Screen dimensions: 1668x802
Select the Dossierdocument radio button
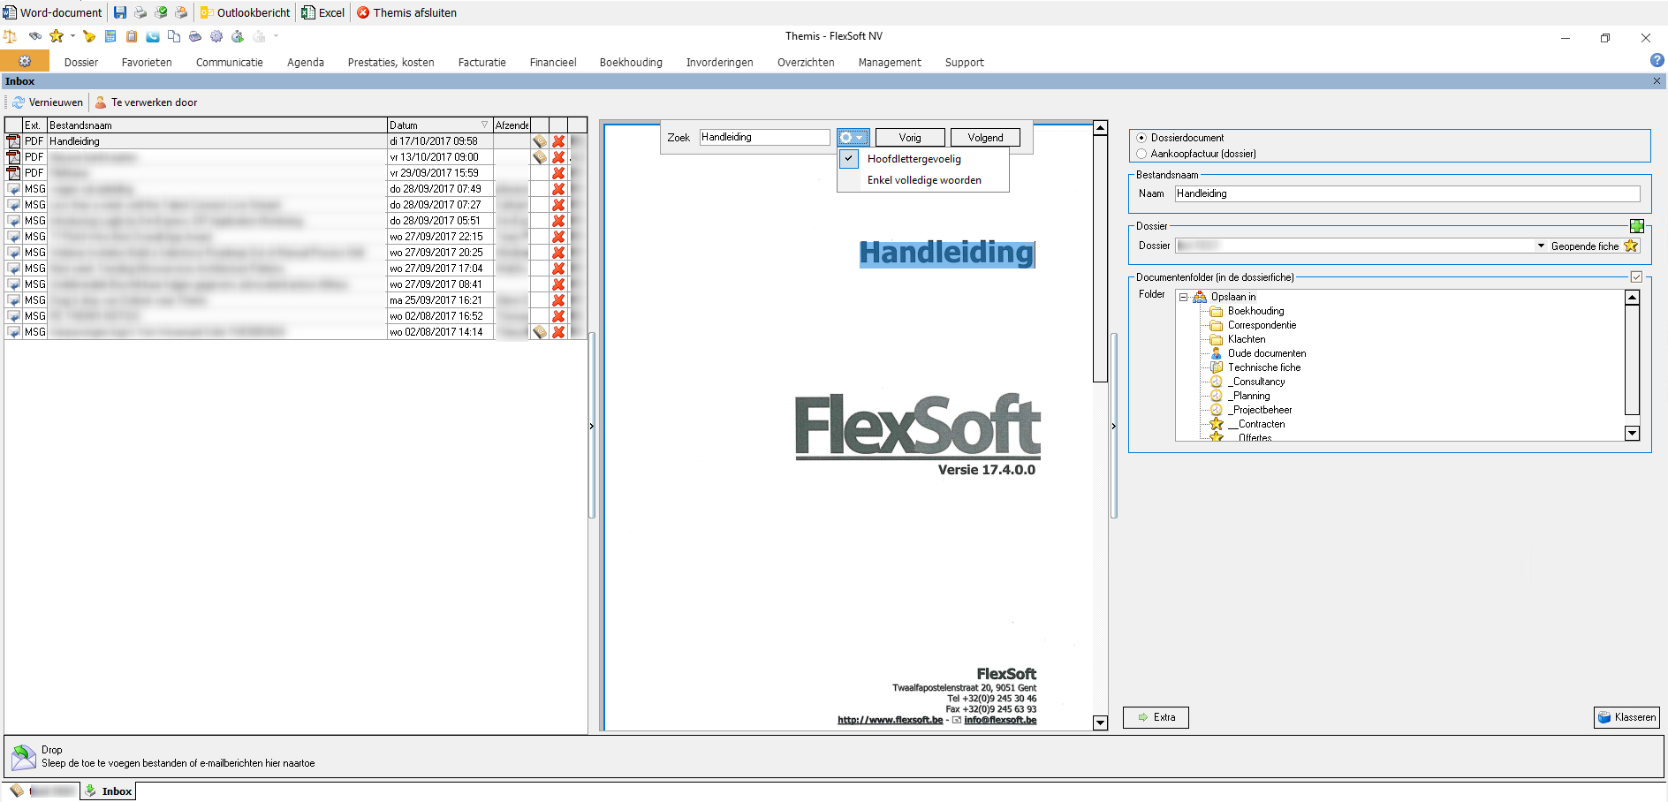click(1141, 138)
